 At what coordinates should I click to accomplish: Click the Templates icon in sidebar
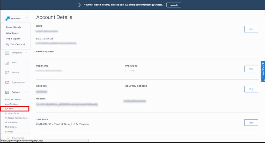point(7,53)
